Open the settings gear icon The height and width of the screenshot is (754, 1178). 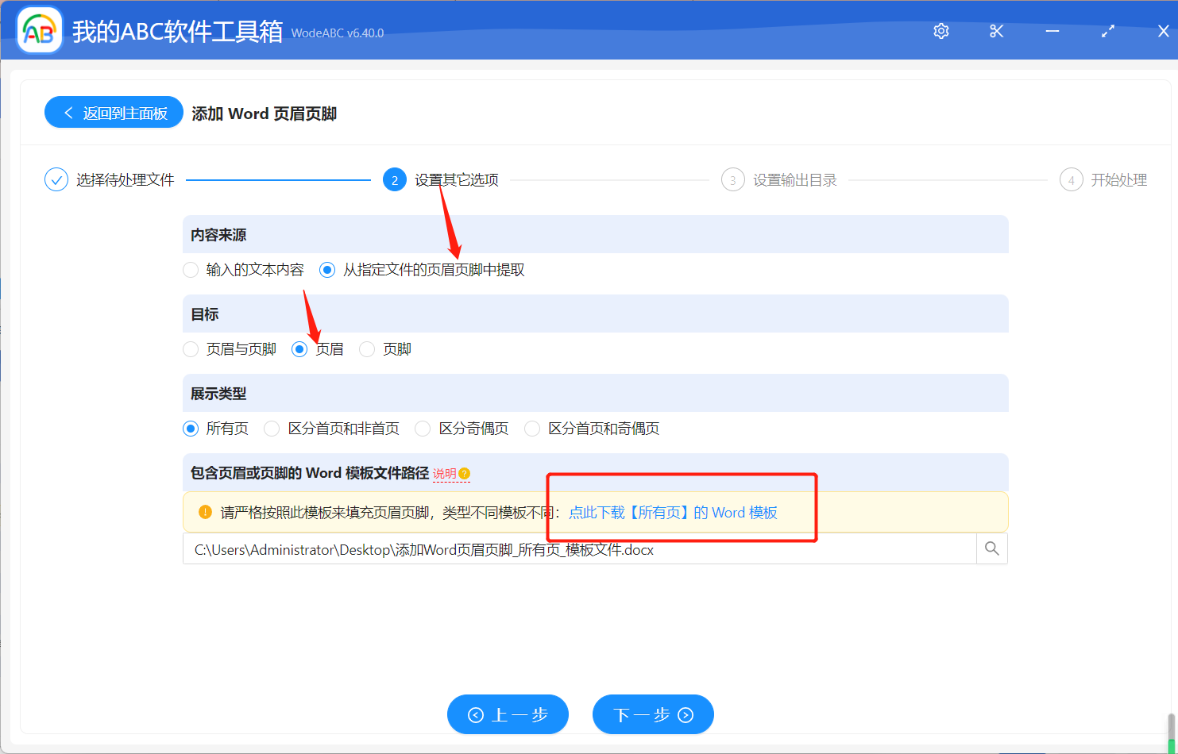pyautogui.click(x=940, y=31)
